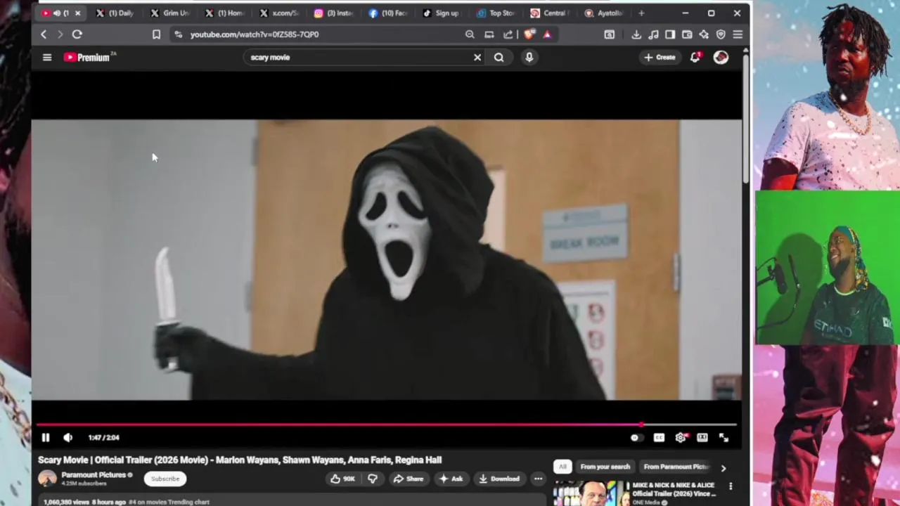Image resolution: width=900 pixels, height=506 pixels.
Task: Click the red video progress bar
Action: pos(387,424)
